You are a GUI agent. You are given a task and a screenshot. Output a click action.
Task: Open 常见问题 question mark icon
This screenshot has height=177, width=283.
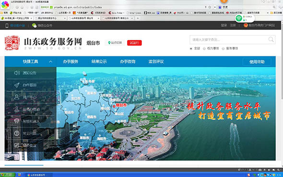[x=17, y=133]
